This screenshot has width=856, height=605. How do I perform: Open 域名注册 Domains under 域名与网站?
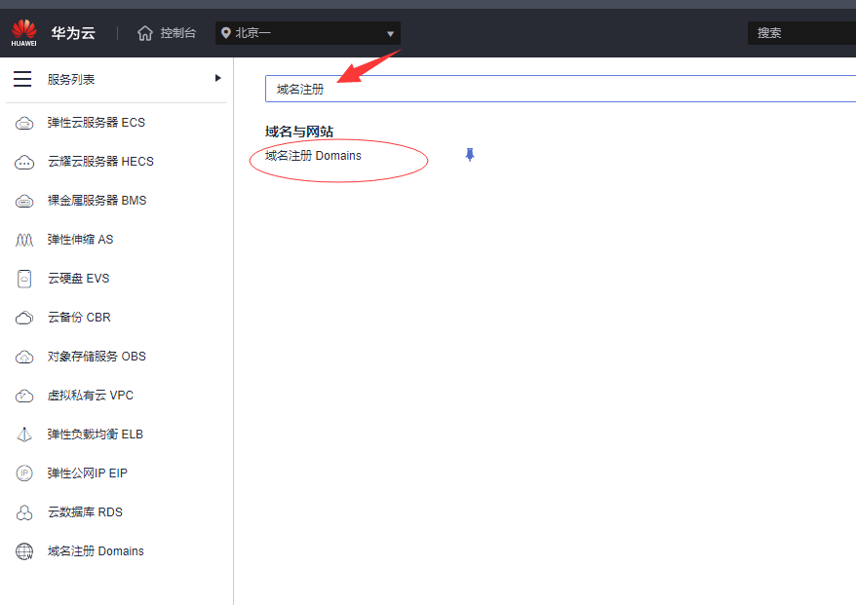313,156
